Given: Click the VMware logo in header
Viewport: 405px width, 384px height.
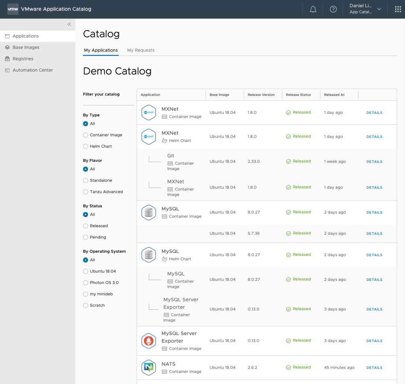Looking at the screenshot, I should point(13,9).
